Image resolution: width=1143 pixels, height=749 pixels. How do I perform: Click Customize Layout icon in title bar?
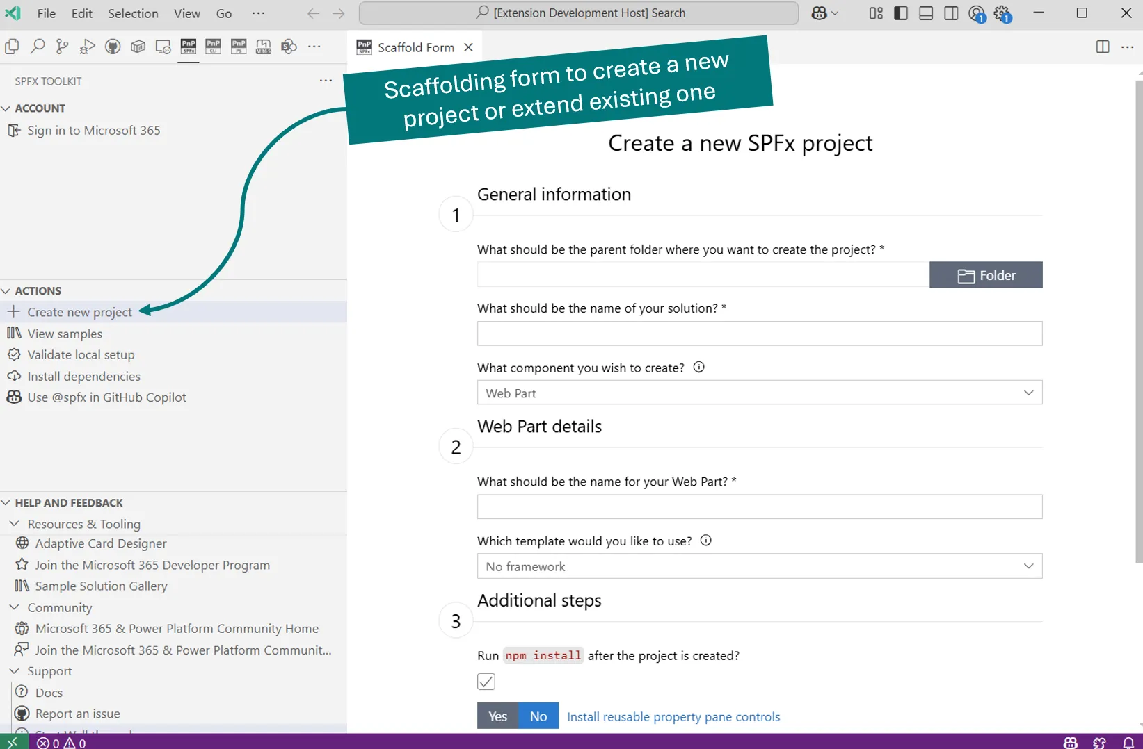pos(876,13)
